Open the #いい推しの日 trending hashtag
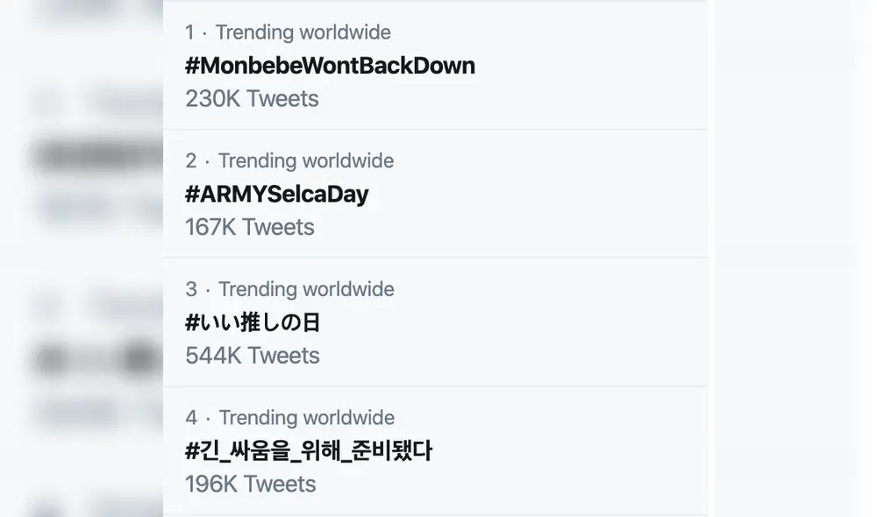The width and height of the screenshot is (877, 517). coord(253,322)
